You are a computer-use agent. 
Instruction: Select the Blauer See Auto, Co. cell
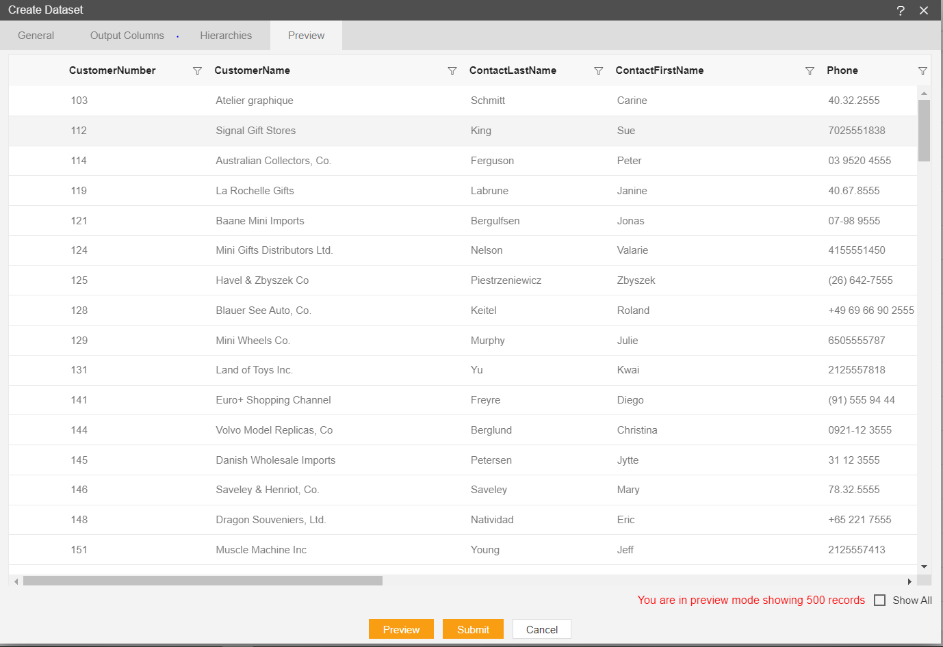[x=263, y=311]
